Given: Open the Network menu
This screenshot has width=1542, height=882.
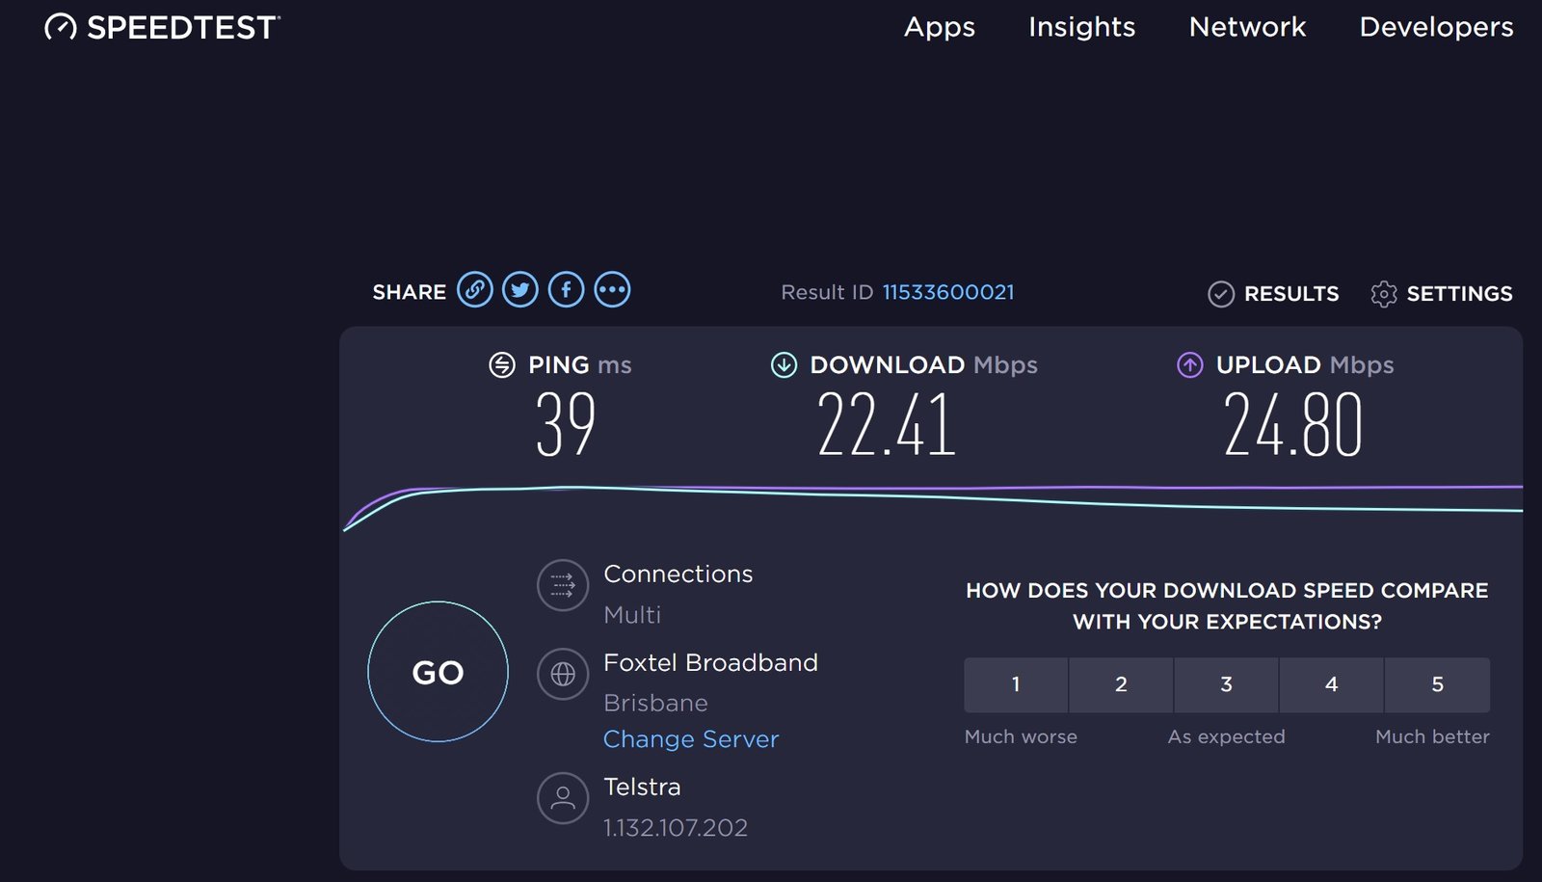Looking at the screenshot, I should pyautogui.click(x=1246, y=27).
